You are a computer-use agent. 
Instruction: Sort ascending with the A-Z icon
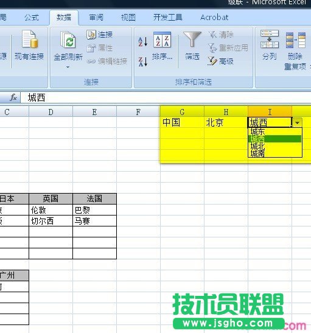coord(142,41)
